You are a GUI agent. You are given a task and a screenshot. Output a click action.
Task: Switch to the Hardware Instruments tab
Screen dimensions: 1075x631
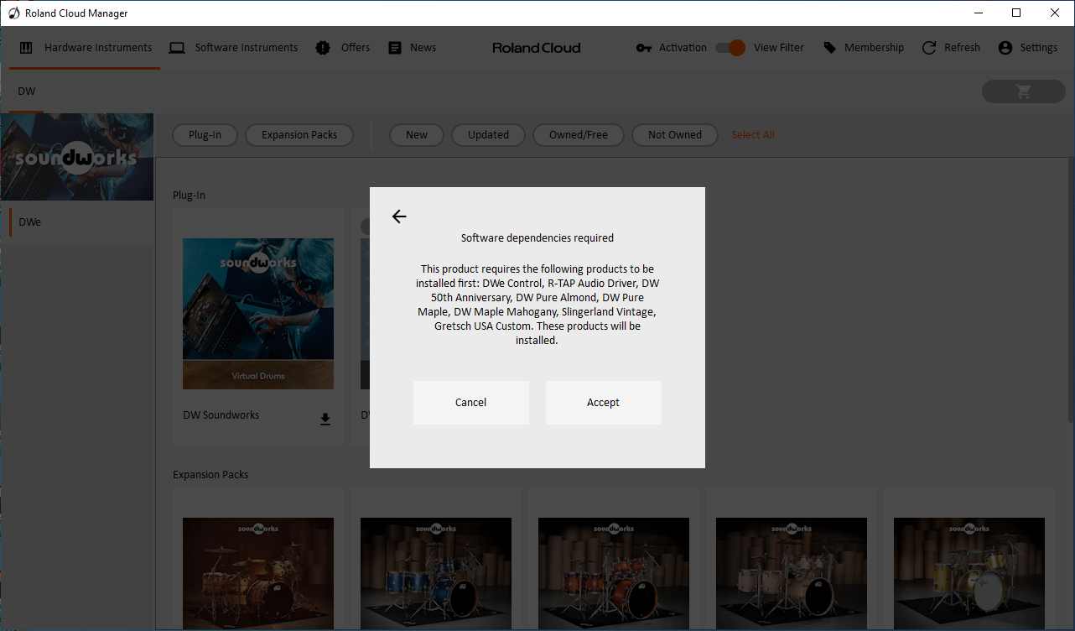86,48
